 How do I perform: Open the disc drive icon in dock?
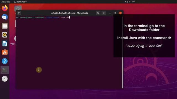[x=5, y=79]
